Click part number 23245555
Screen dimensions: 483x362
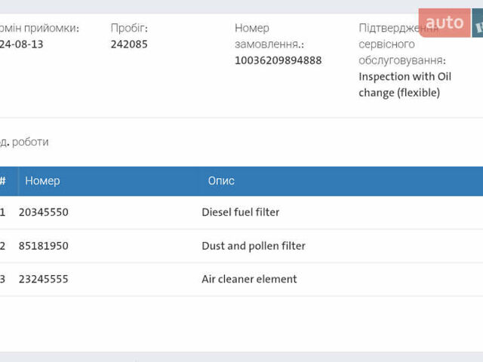(44, 279)
